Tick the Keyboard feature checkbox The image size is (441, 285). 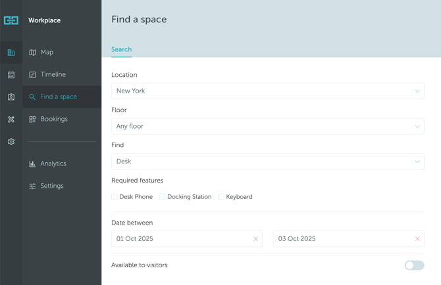coord(221,197)
